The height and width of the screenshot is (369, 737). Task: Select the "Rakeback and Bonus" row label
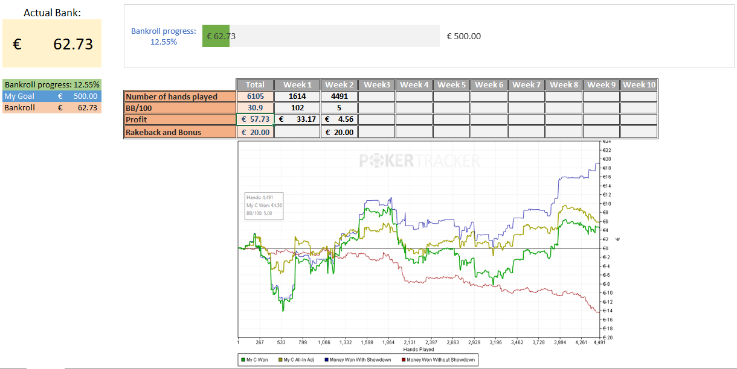point(180,132)
